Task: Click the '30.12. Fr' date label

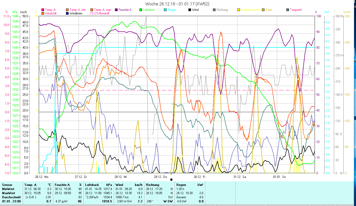Action: [x=200, y=177]
